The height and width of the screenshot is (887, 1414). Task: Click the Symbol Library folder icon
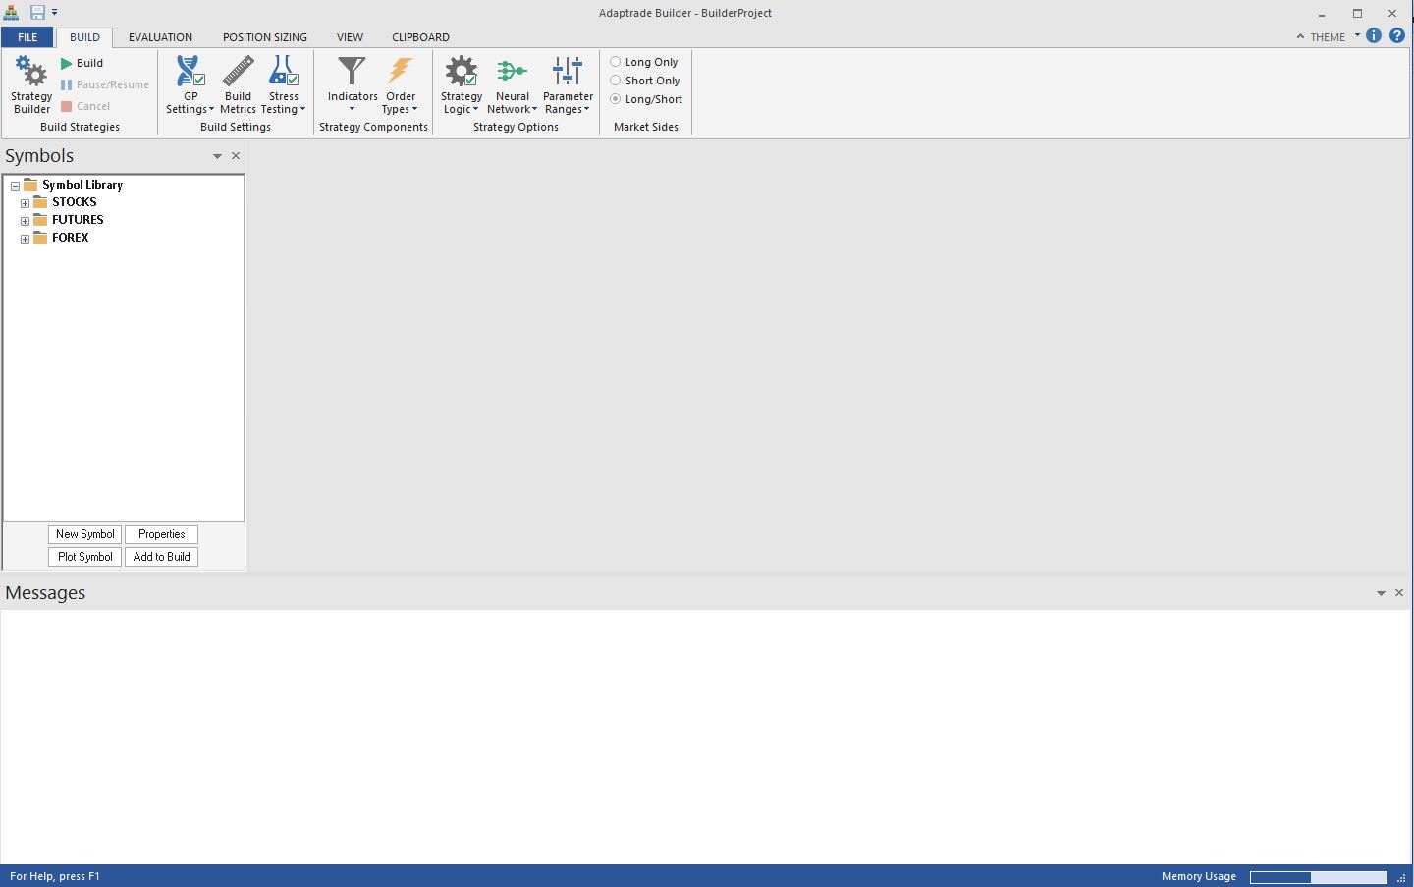[30, 185]
